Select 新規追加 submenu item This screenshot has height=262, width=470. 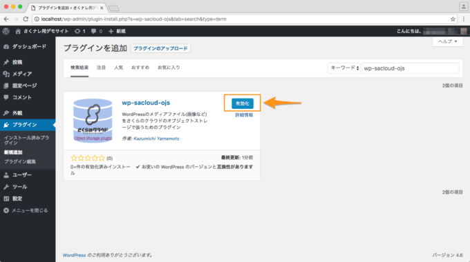pos(13,152)
